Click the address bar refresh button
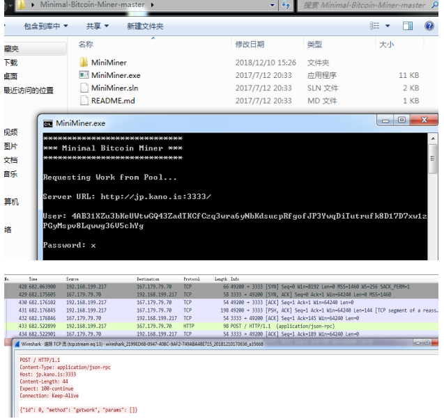Viewport: 444px width, 419px height. coord(286,6)
